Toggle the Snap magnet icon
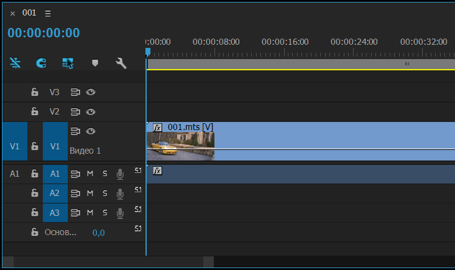Screen dimensions: 455x270 [41, 63]
